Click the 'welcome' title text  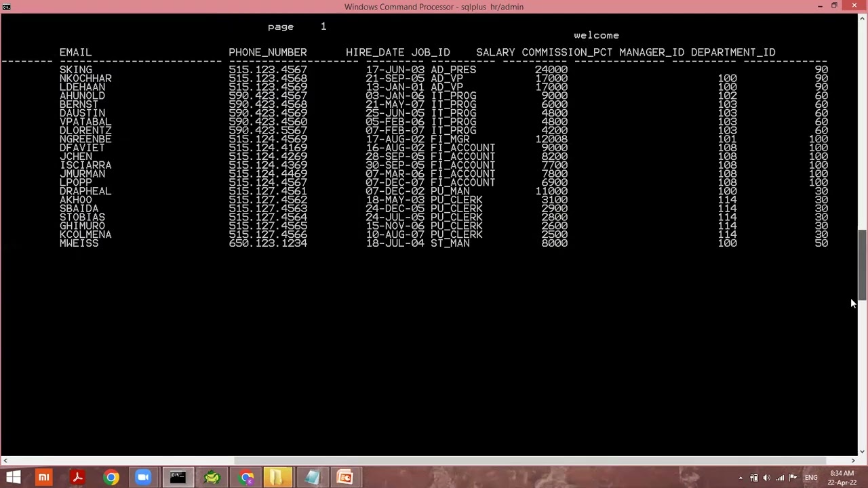click(x=596, y=35)
